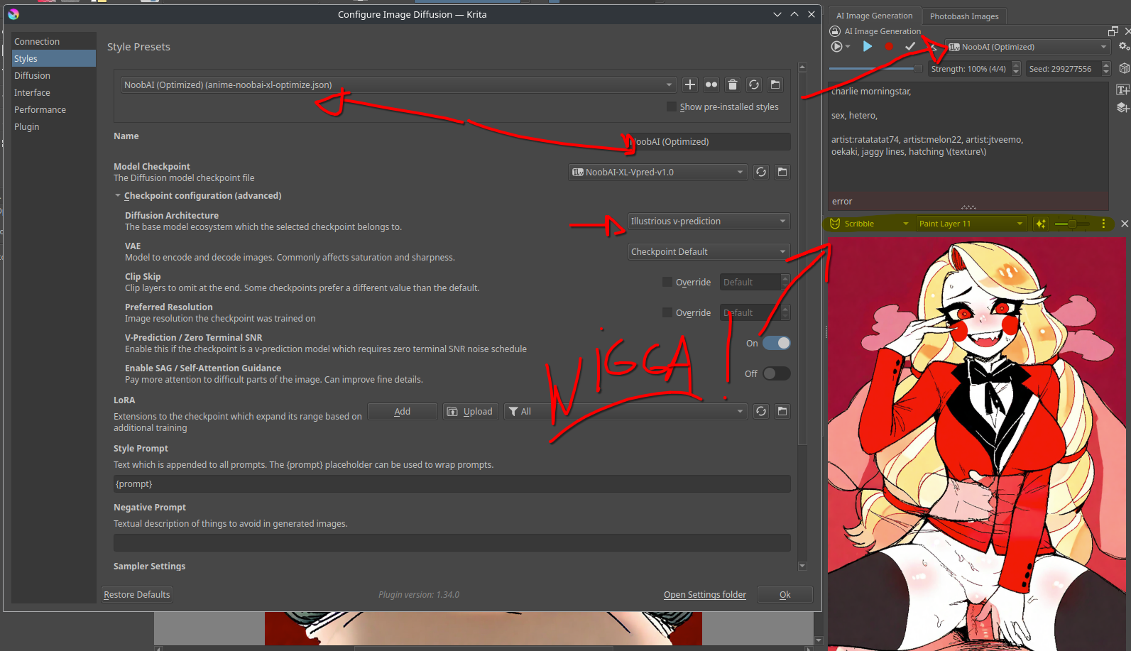Open the styles folder icon
Screen dimensions: 1131x651
tap(775, 84)
